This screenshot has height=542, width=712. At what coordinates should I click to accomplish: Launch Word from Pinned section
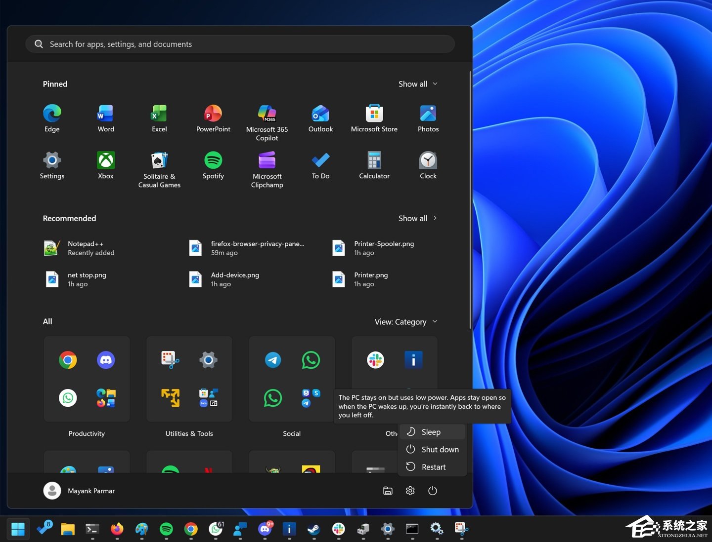pyautogui.click(x=106, y=118)
